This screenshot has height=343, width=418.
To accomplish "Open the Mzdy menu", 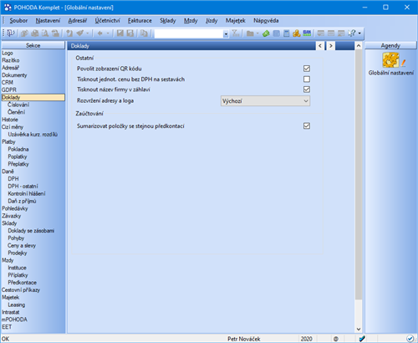I will tap(191, 20).
